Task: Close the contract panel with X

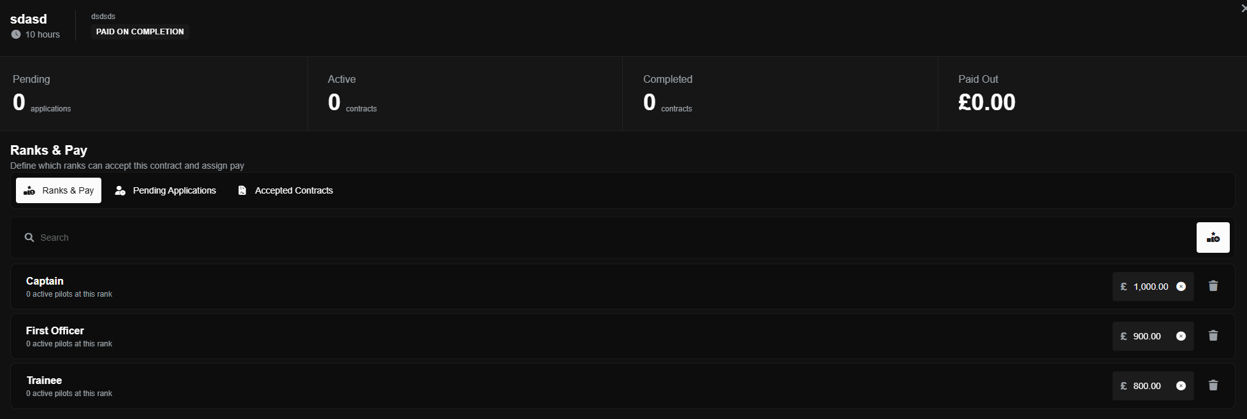Action: [x=1243, y=8]
